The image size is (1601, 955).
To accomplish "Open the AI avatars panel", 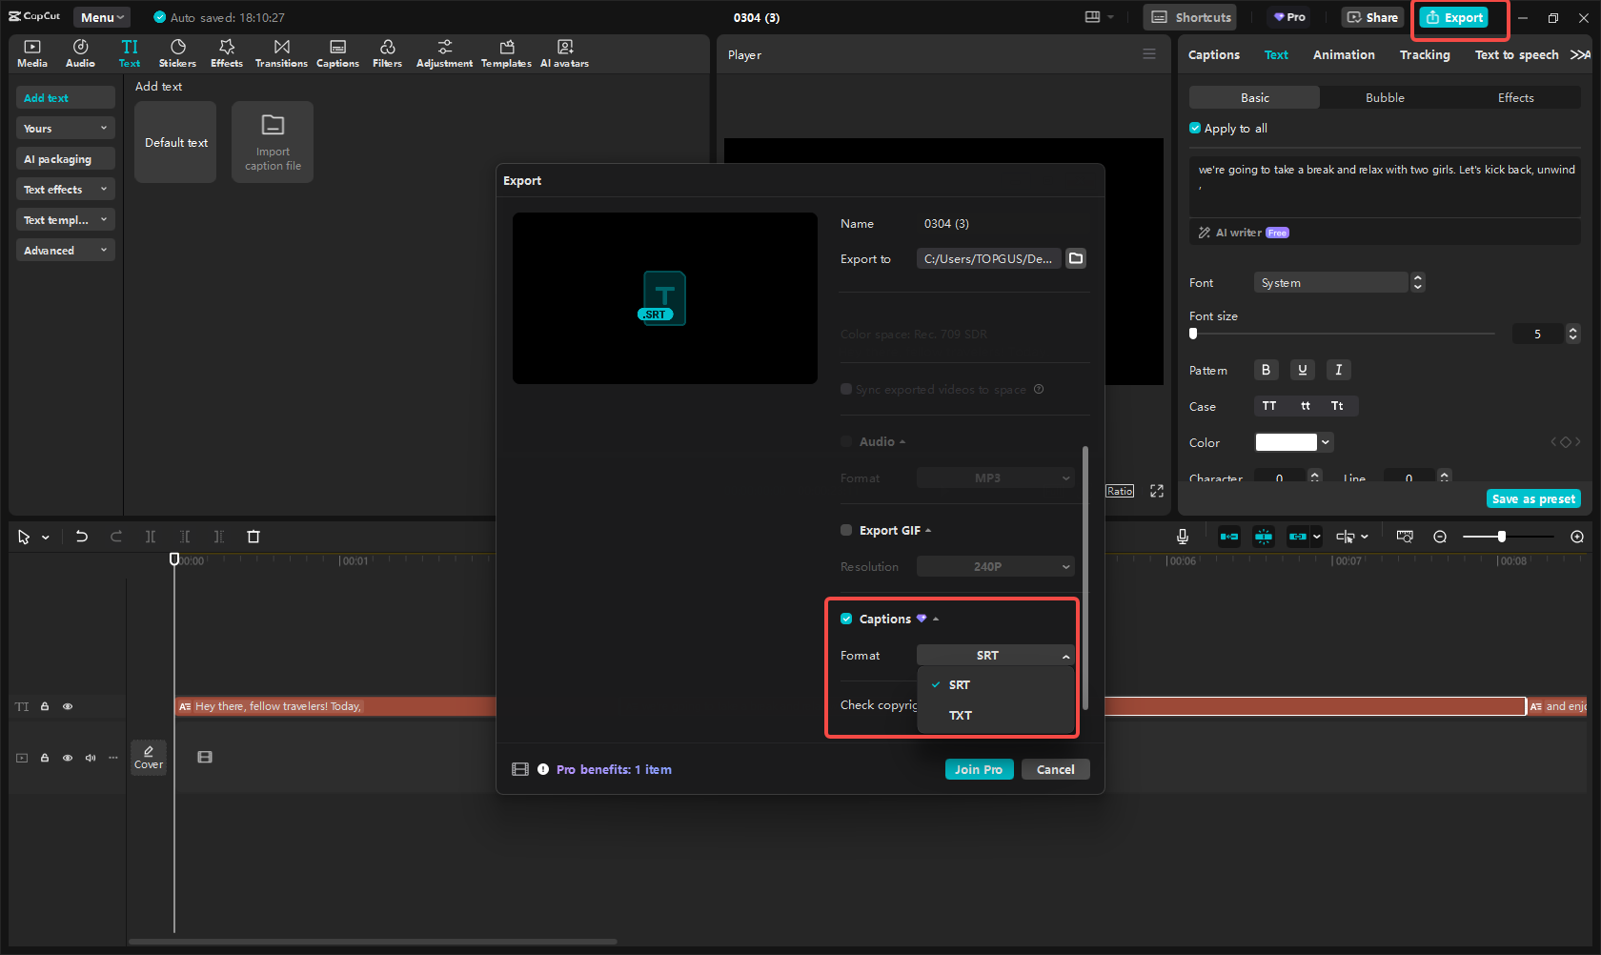I will click(564, 52).
